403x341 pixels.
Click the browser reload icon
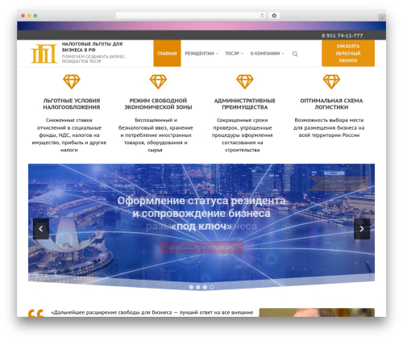pos(262,16)
